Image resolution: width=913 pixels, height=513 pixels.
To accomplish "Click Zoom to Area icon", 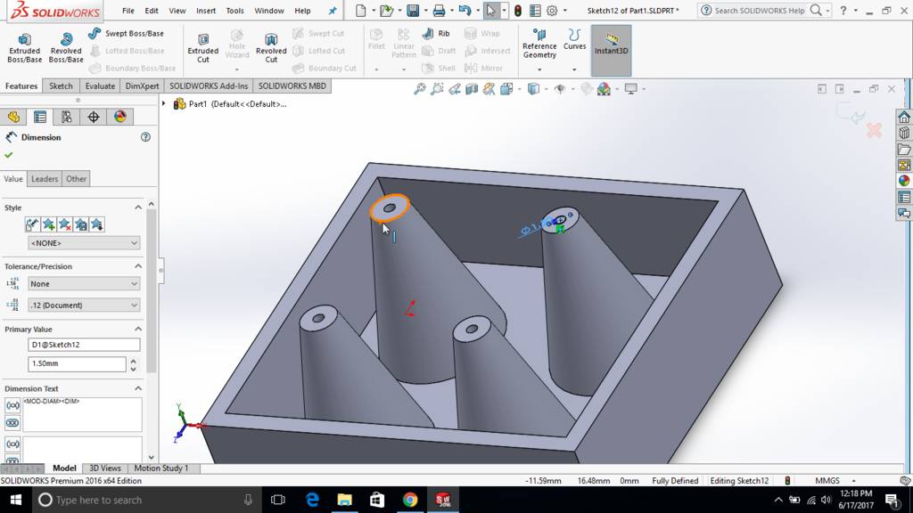I will coord(437,89).
